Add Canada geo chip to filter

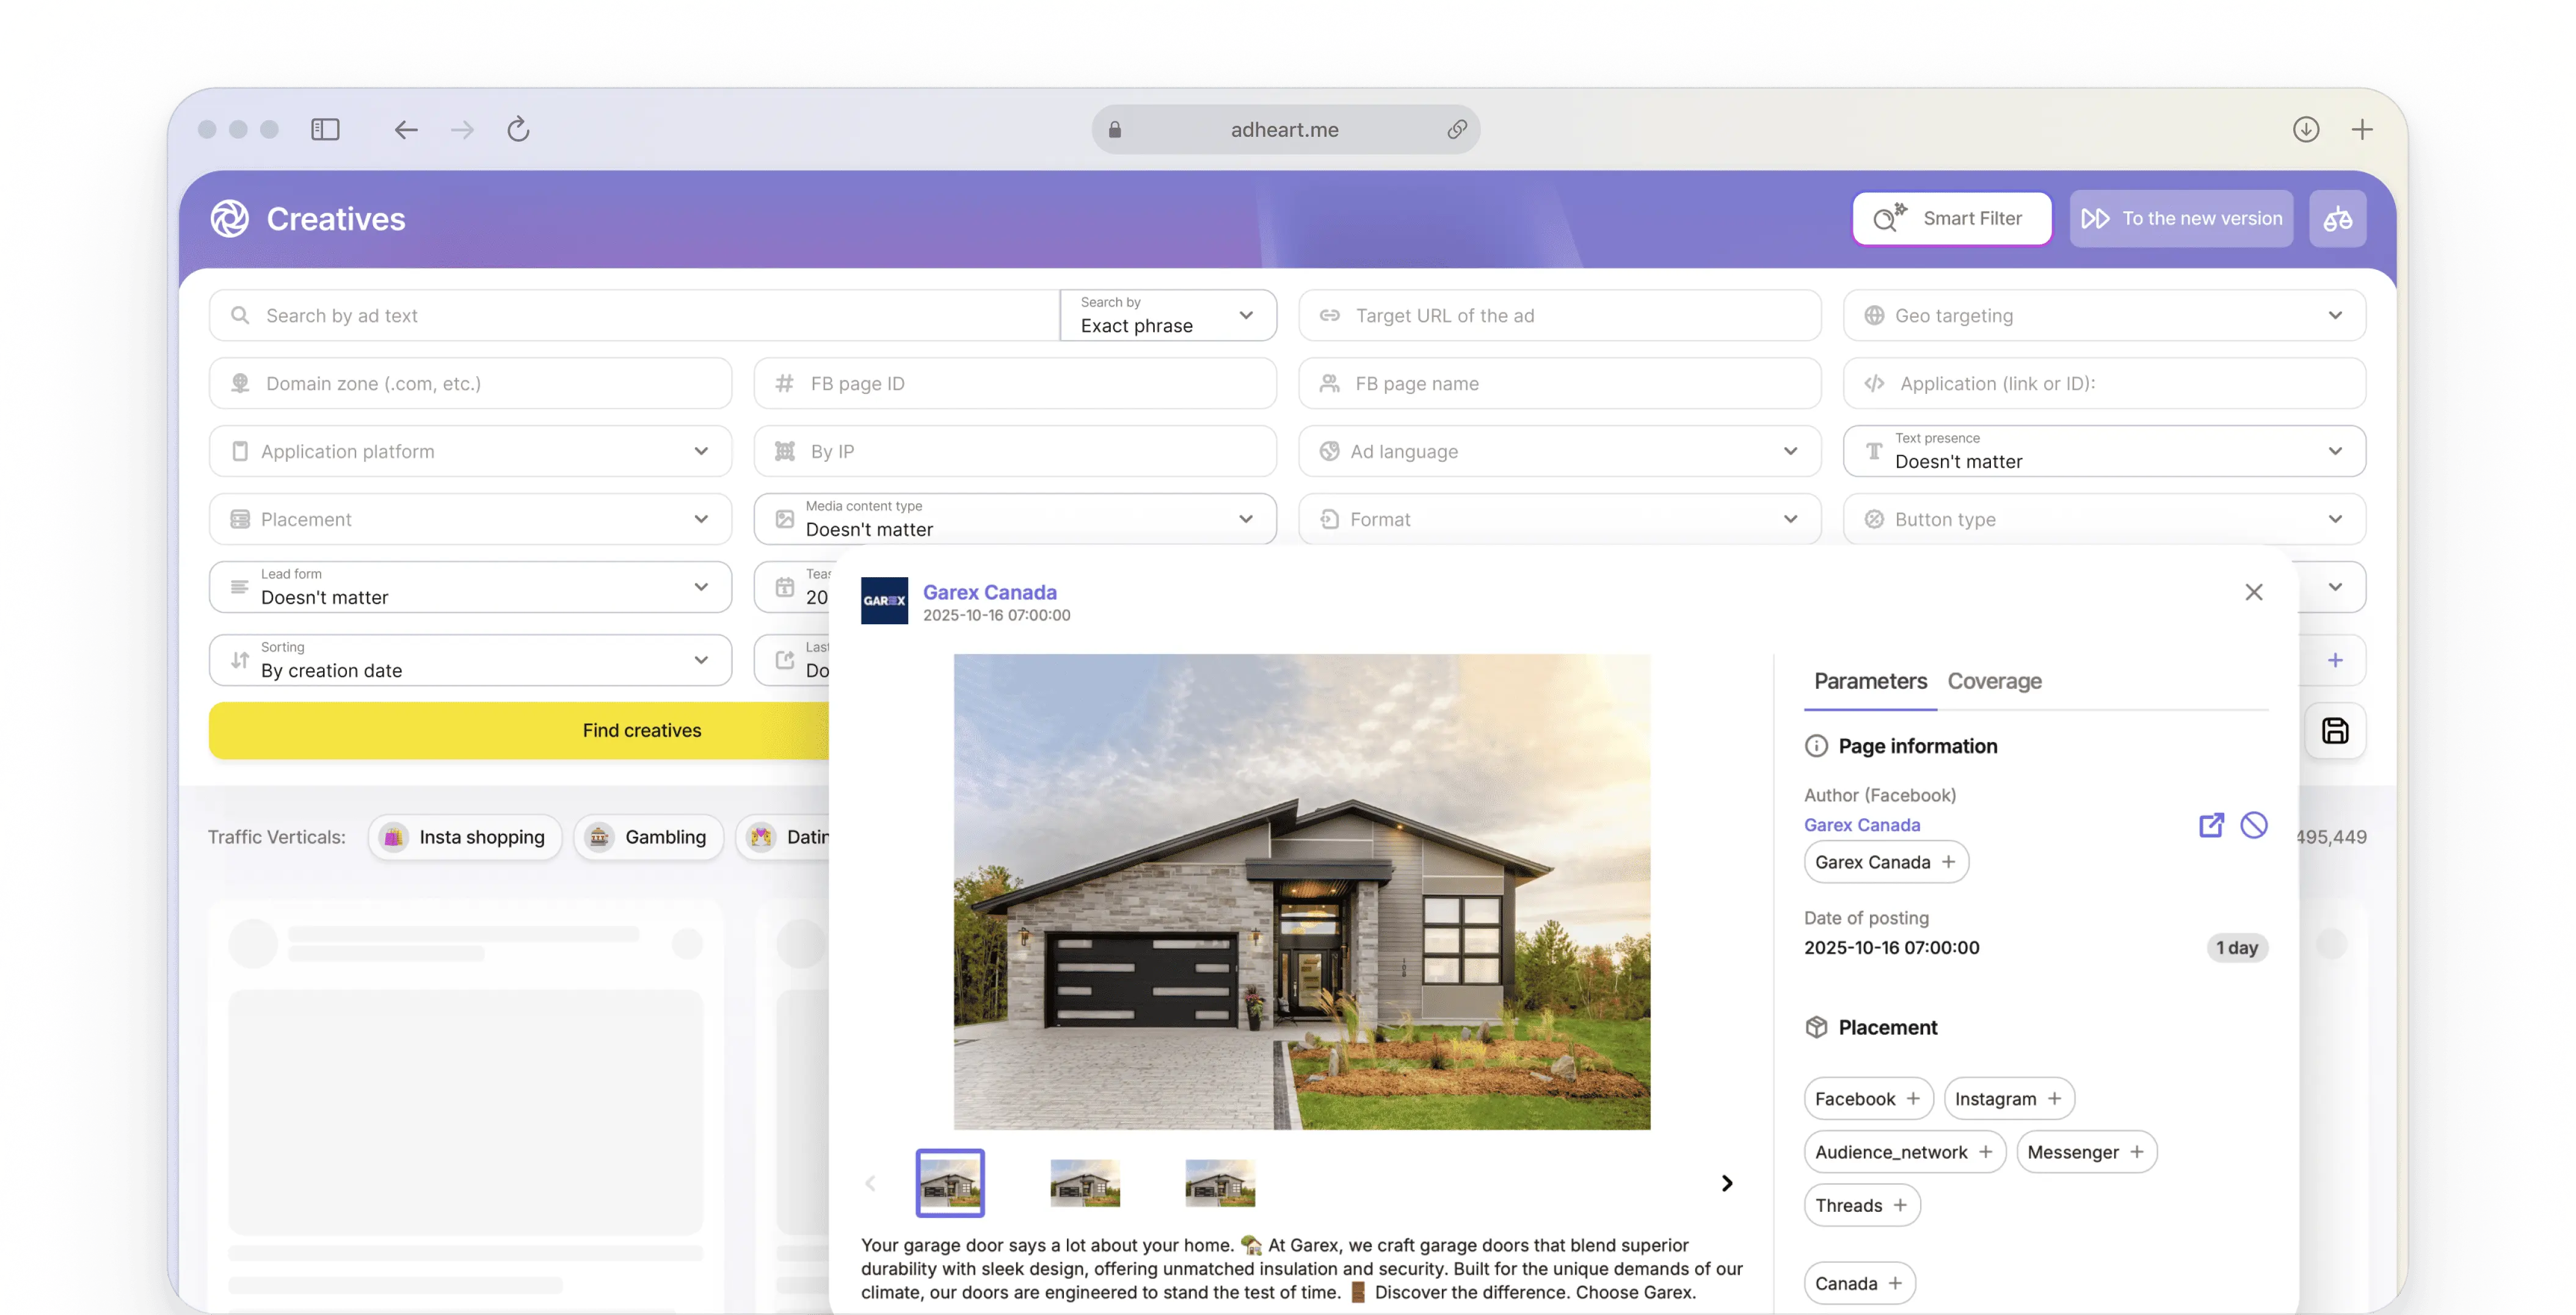[1894, 1283]
